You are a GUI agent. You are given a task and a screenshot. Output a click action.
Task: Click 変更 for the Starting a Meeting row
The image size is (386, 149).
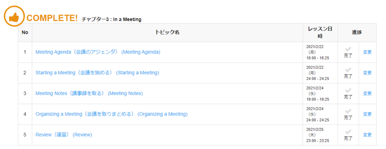click(x=367, y=73)
